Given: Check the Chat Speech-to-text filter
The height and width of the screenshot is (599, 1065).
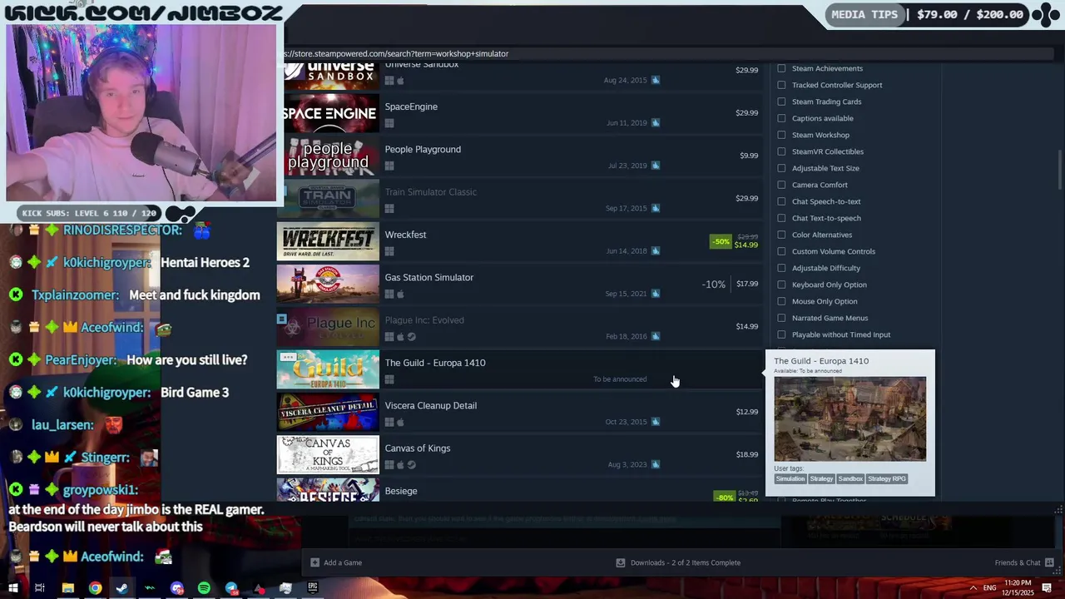Looking at the screenshot, I should (x=781, y=201).
